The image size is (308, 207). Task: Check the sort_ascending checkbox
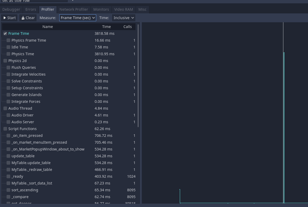8,190
